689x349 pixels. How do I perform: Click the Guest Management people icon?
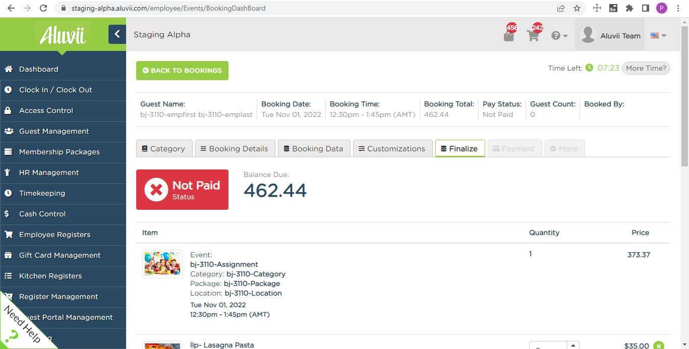click(x=8, y=131)
